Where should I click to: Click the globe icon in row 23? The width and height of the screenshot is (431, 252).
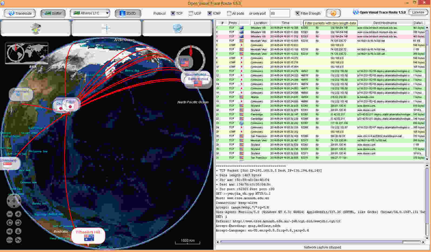[x=242, y=123]
